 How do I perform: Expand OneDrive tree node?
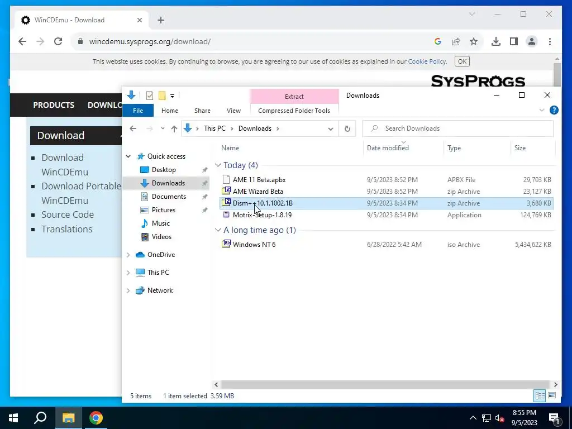(x=128, y=255)
